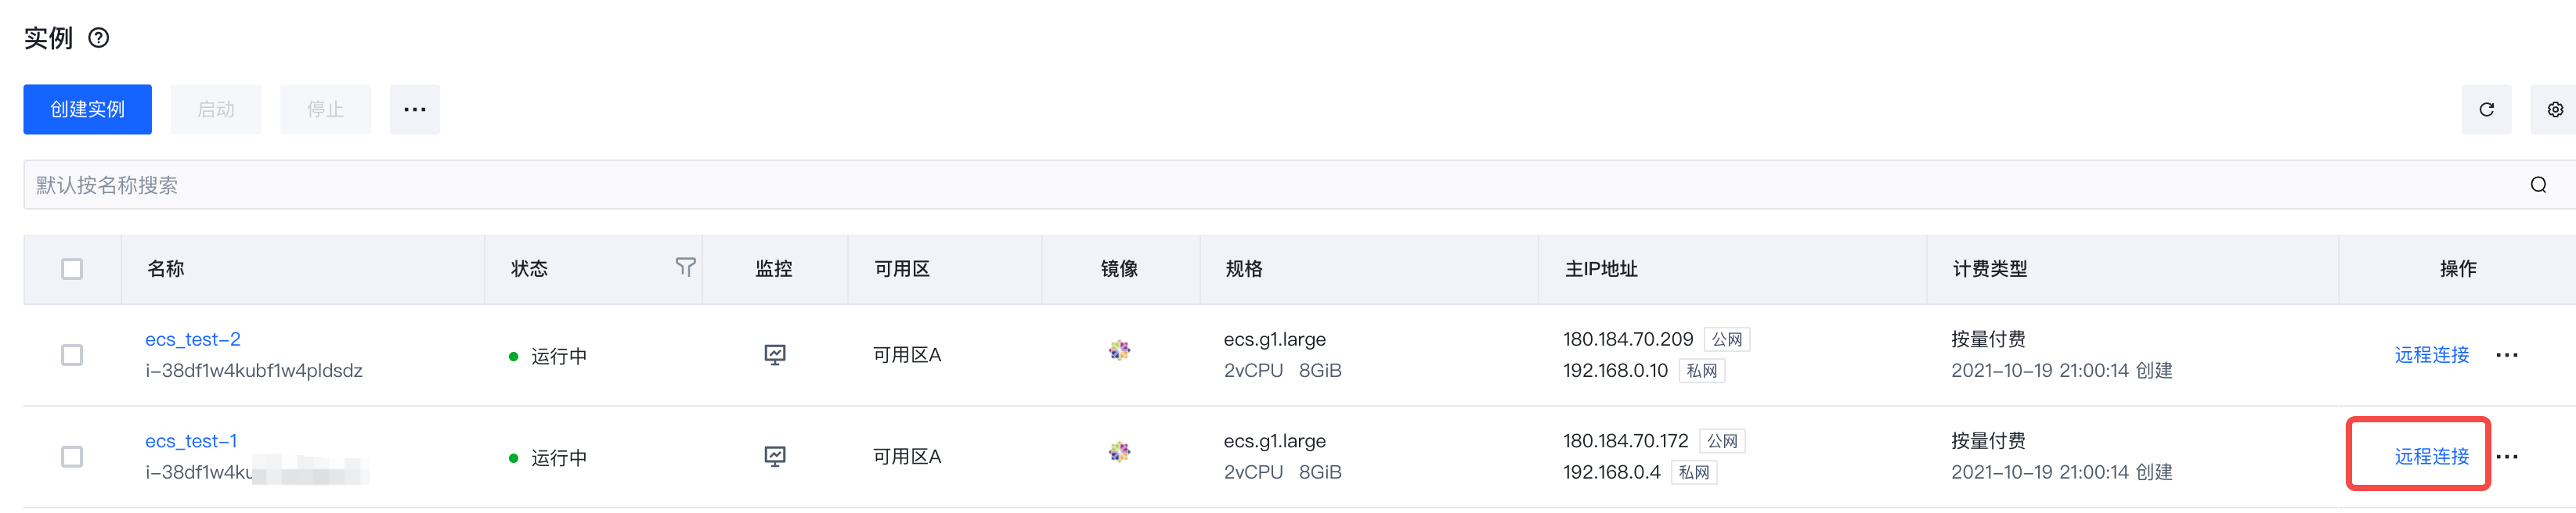Click the image icon for ecs_test-1
This screenshot has width=2576, height=513.
point(1119,452)
